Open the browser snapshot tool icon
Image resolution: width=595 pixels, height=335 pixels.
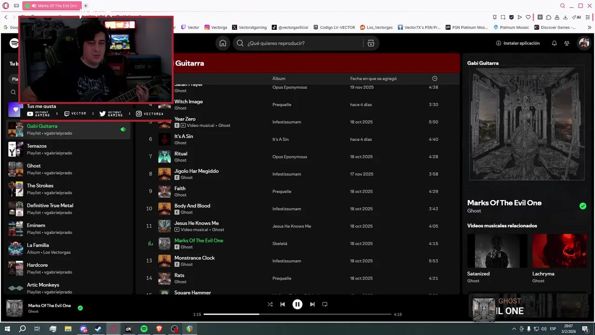[x=502, y=17]
